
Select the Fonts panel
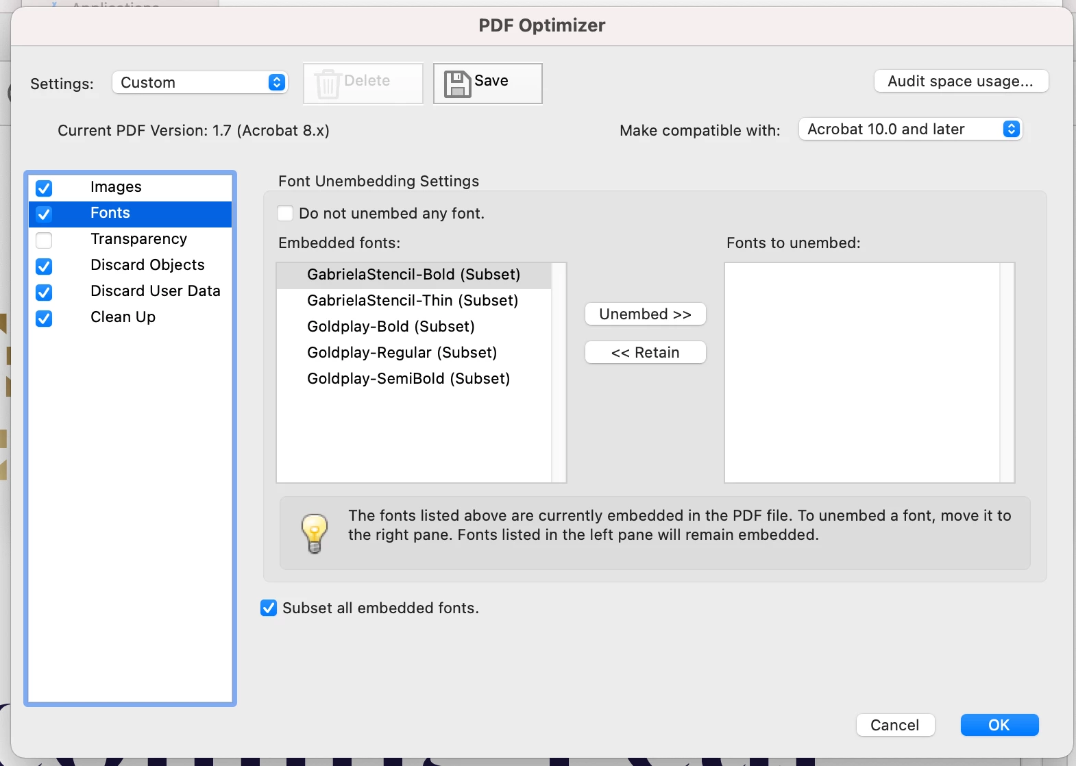click(x=130, y=214)
